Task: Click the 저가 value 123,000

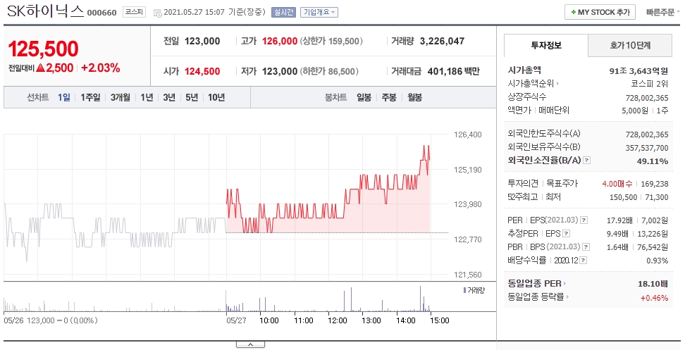Action: click(x=280, y=71)
